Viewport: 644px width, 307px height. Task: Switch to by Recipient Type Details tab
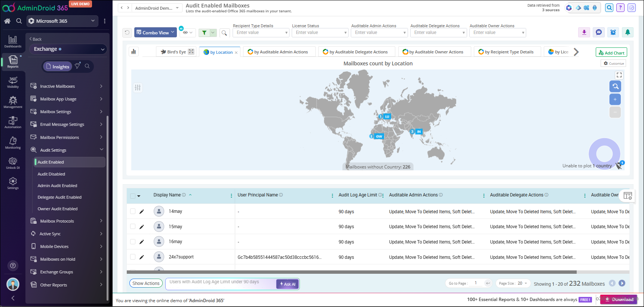(x=507, y=52)
